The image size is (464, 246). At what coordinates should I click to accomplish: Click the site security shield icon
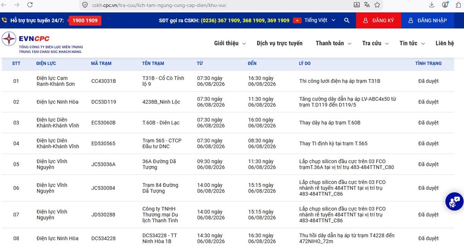pos(85,5)
